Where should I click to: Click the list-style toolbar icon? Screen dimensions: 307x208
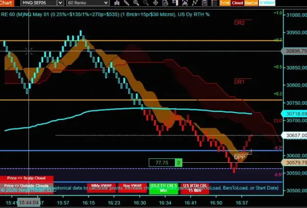[214, 3]
